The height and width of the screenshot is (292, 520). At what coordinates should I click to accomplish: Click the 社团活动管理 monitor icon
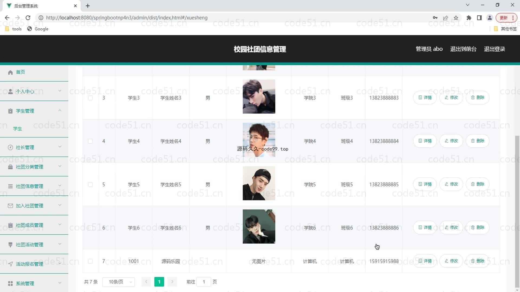tap(10, 245)
